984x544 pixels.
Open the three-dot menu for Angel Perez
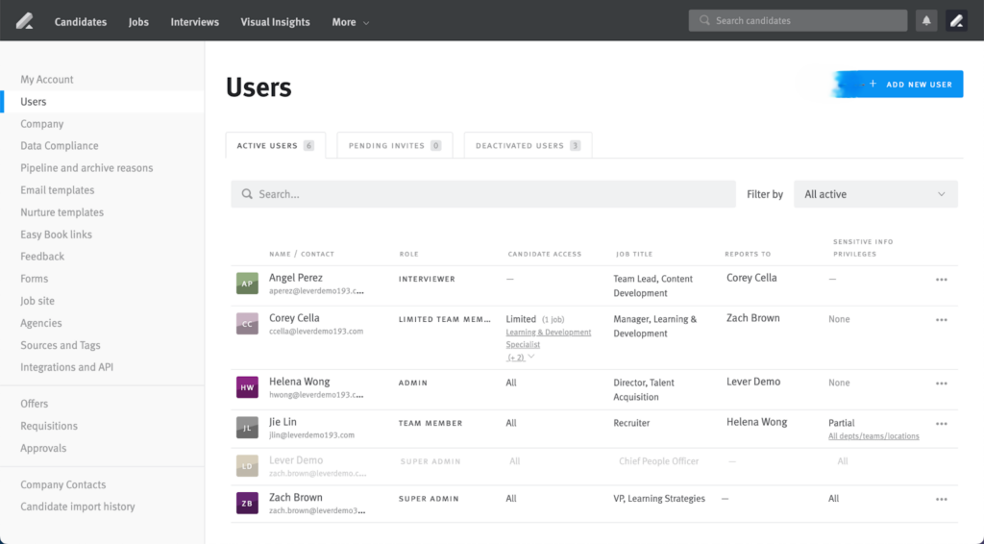(942, 280)
